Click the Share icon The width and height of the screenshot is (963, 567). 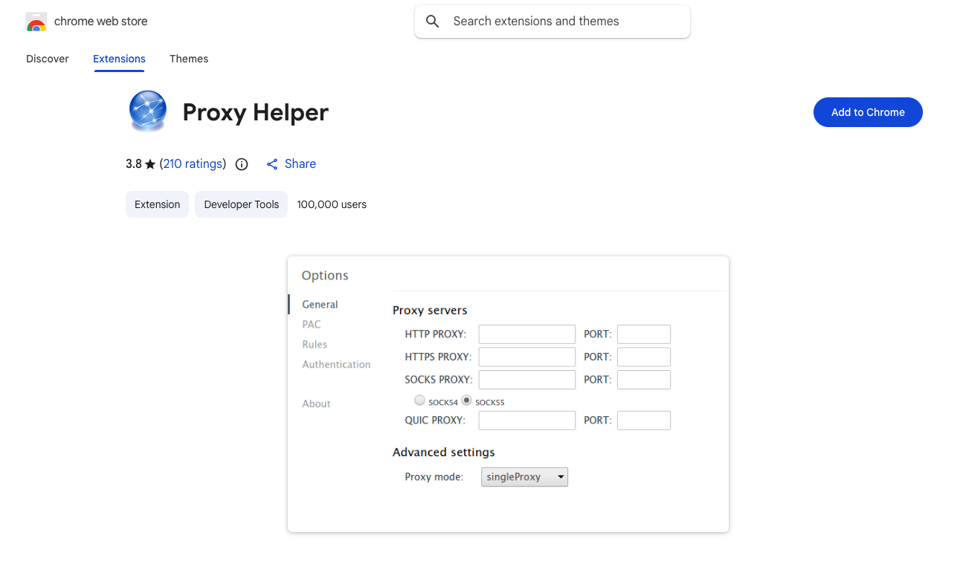272,164
